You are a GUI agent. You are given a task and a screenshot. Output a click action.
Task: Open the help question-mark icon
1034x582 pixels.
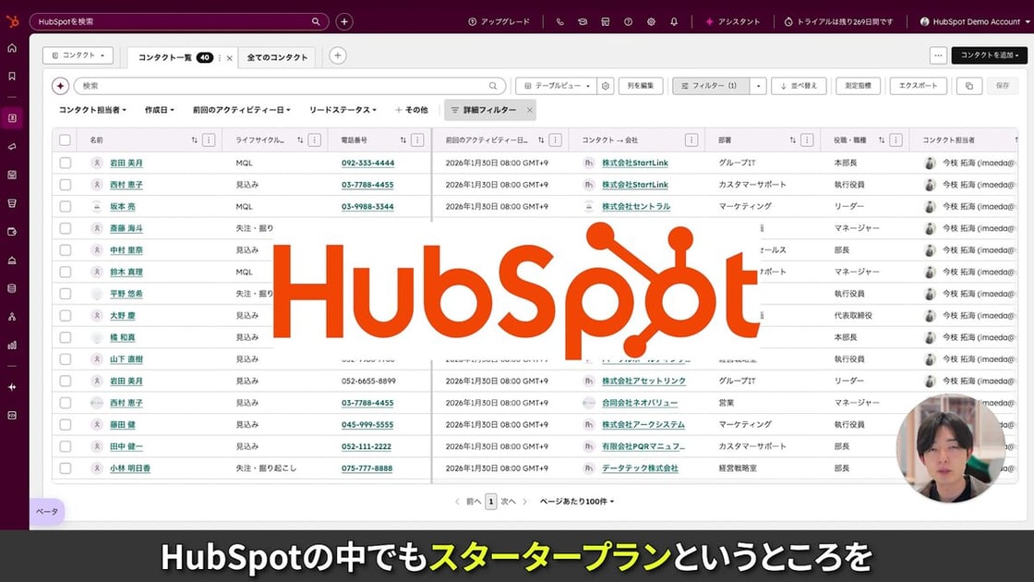[628, 20]
